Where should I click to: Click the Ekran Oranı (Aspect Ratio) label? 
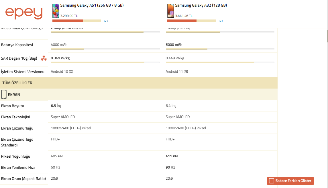pos(23,179)
